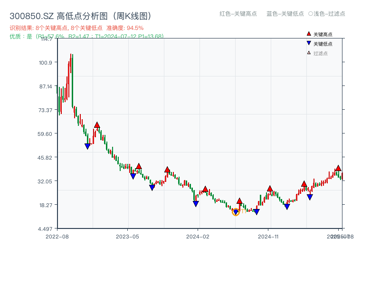Click the blue key-low triangle near 2023-05
This screenshot has width=380, height=285.
click(x=133, y=175)
